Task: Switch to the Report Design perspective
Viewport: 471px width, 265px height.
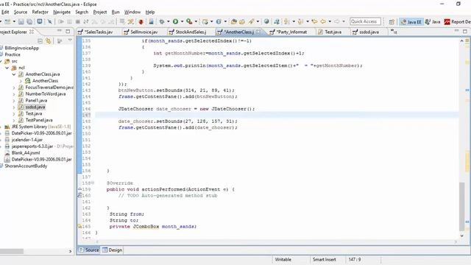Action: pyautogui.click(x=457, y=21)
